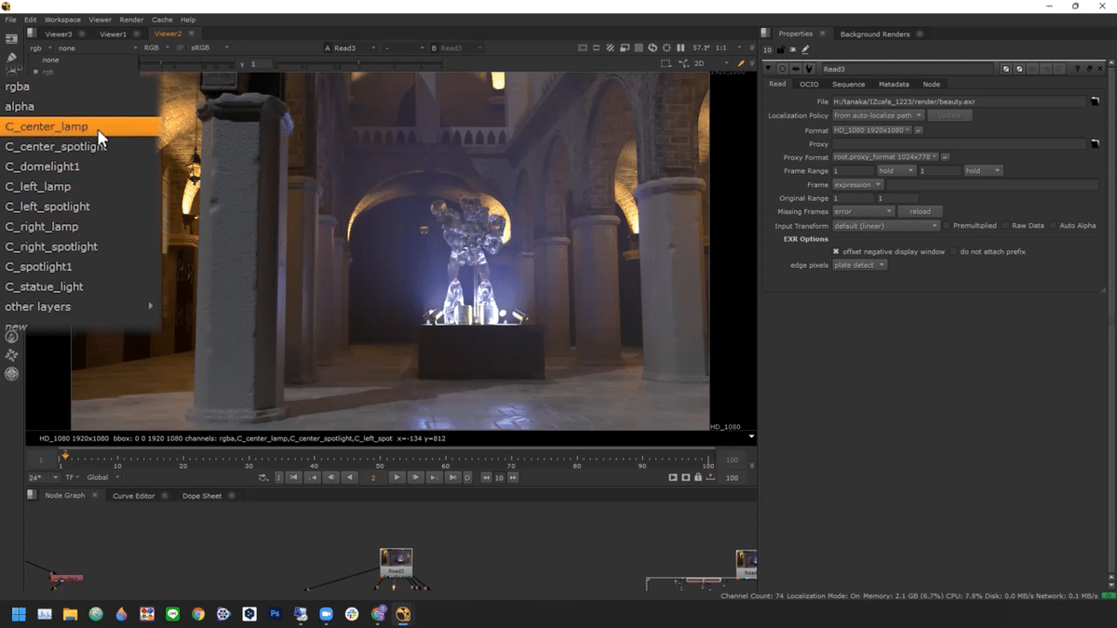Select C_center_spotlight from the layer list
Viewport: 1117px width, 628px height.
56,147
